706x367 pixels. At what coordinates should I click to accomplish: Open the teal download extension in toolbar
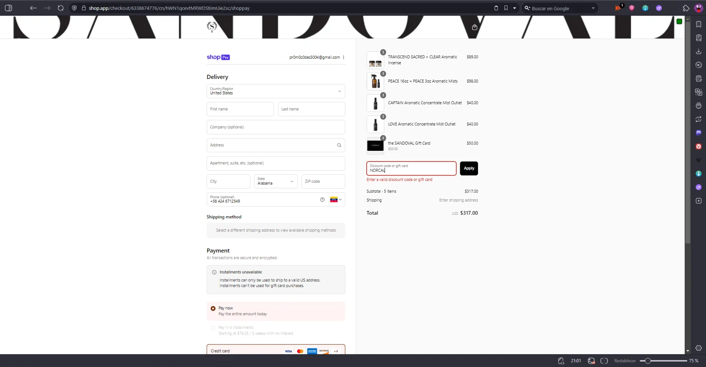[645, 8]
